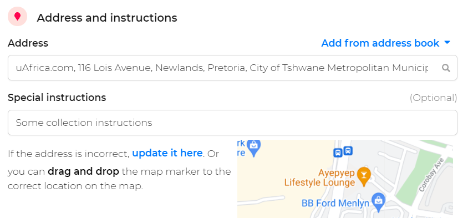Click the 'update it here' link
The width and height of the screenshot is (468, 218).
[167, 153]
